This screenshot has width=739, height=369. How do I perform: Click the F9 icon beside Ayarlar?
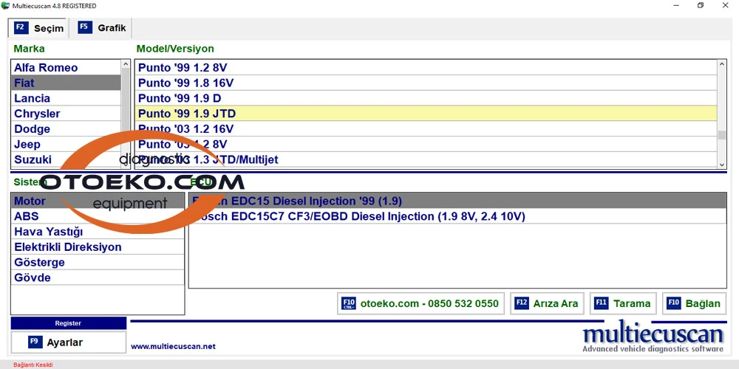pos(35,342)
